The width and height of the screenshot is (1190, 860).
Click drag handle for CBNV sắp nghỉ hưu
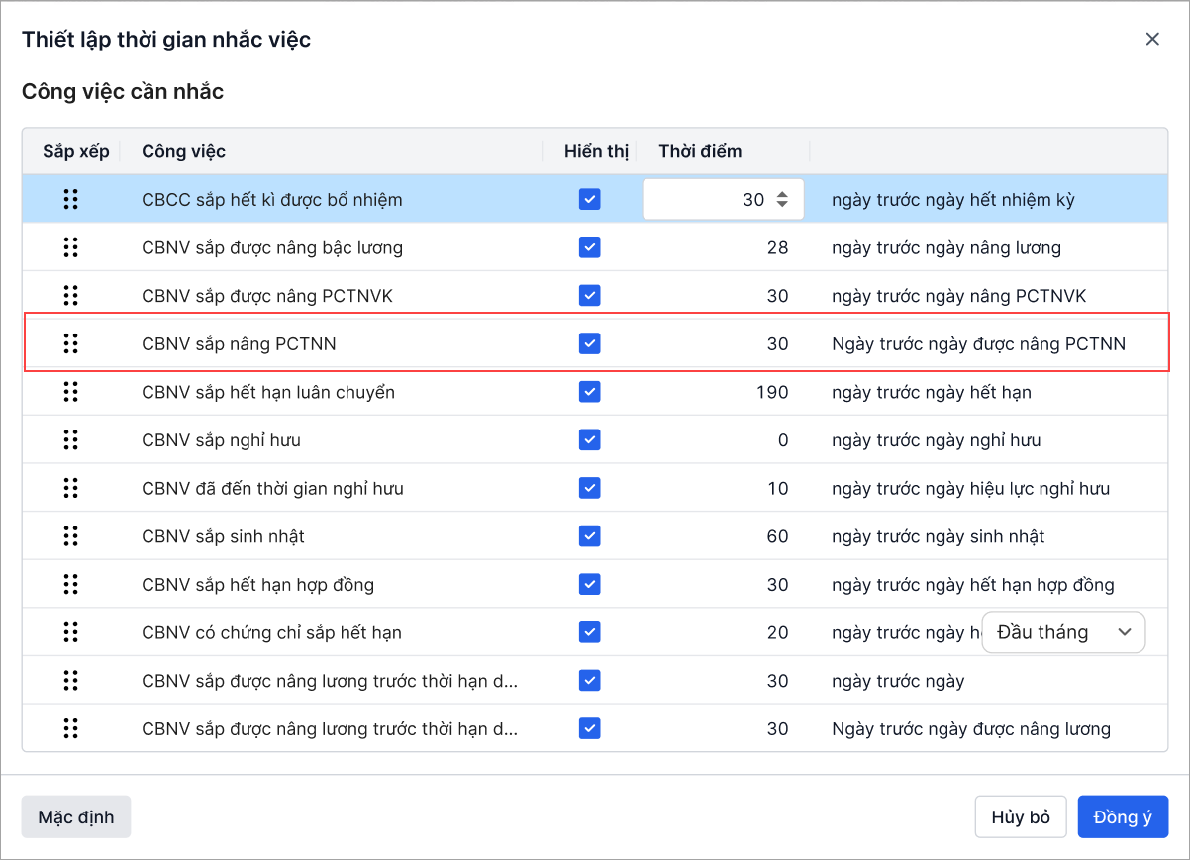pos(70,439)
